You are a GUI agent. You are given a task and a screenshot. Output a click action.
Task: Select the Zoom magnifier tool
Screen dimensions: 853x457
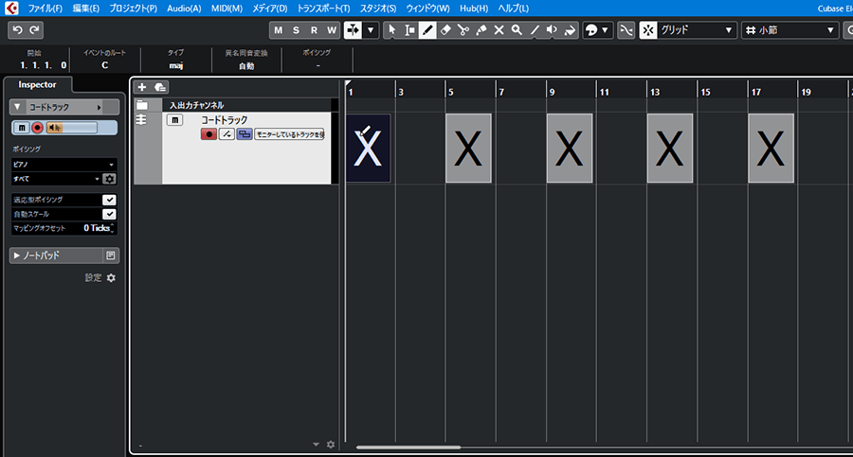pos(517,30)
